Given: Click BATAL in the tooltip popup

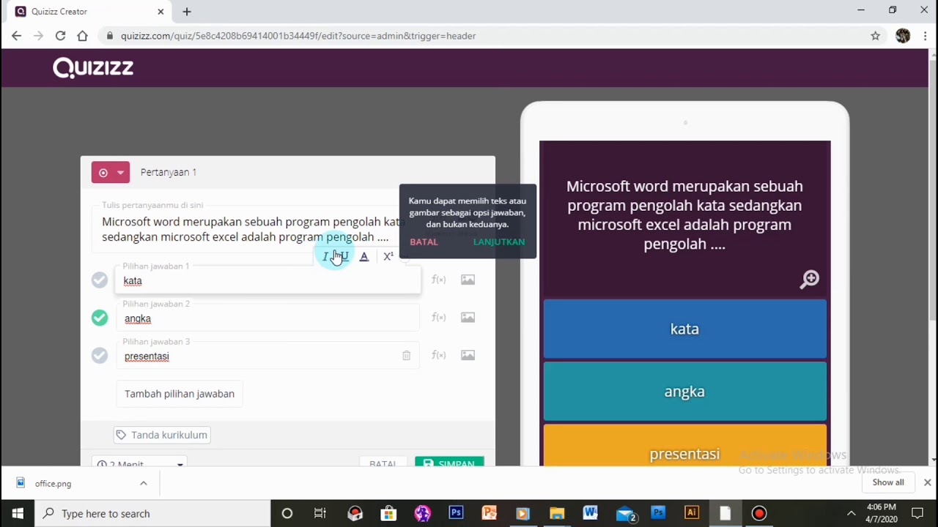Looking at the screenshot, I should coord(424,242).
